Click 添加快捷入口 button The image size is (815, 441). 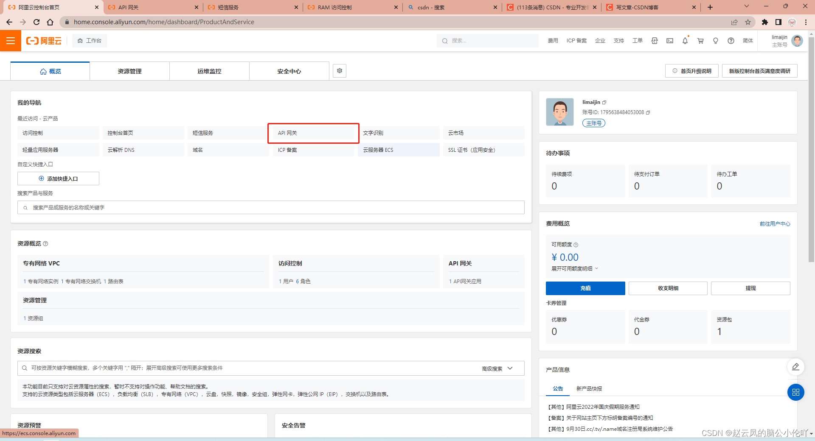[x=58, y=179]
